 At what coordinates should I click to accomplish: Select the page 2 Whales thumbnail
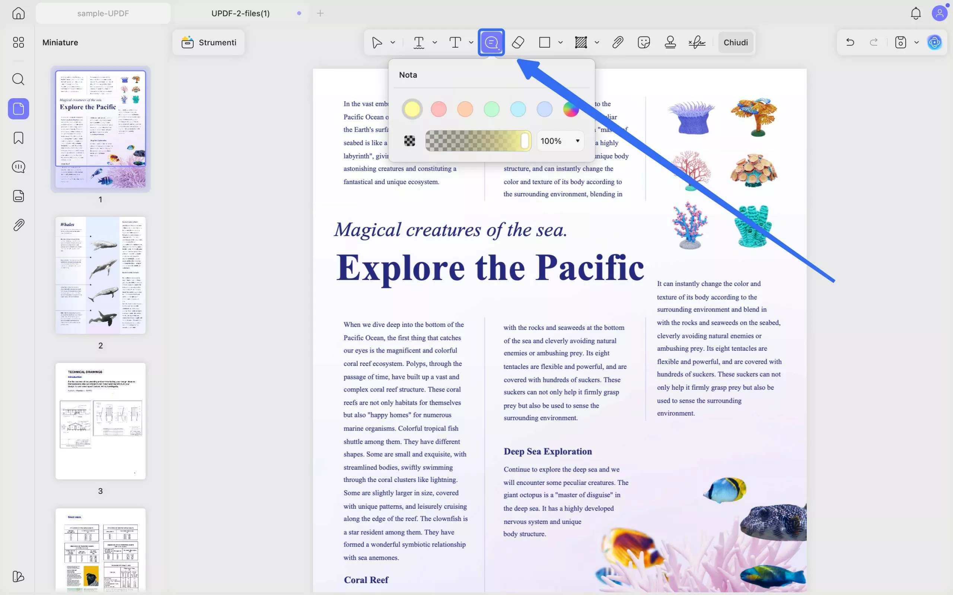[101, 275]
